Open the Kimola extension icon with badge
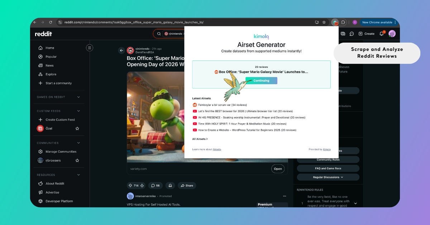The height and width of the screenshot is (225, 430). (335, 22)
